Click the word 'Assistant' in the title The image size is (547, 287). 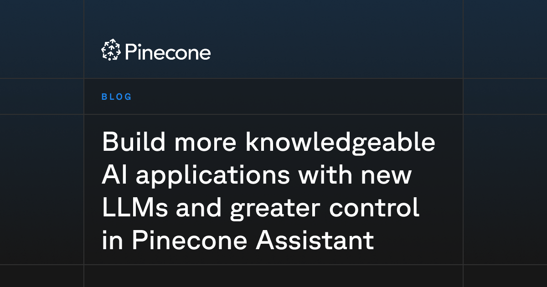pos(315,241)
